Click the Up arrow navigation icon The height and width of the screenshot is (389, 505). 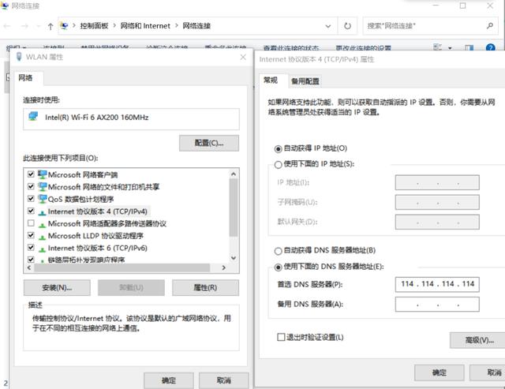(50, 26)
